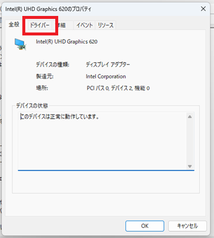The image size is (214, 238).
Task: Click the デバイスの種類 label
Action: pos(52,64)
